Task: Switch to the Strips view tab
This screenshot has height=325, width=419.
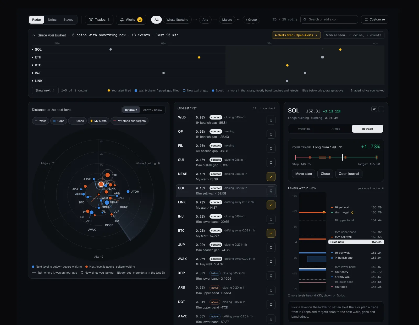Action: (x=52, y=20)
